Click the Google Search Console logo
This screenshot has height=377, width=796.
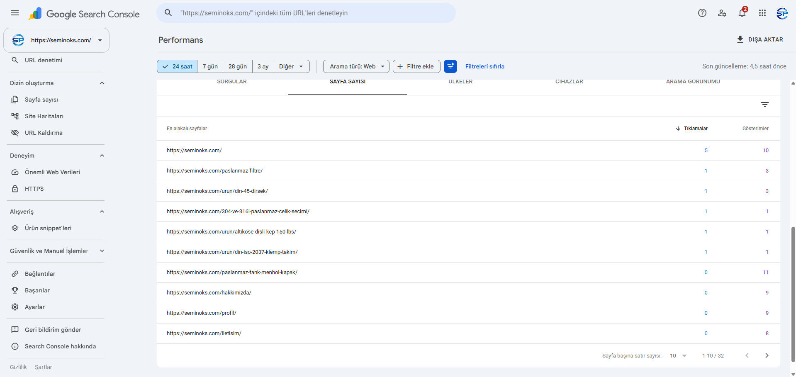point(84,14)
